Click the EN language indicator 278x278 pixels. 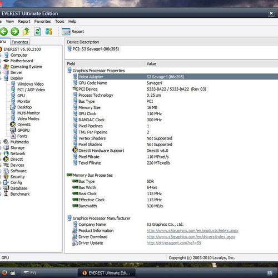point(270,272)
